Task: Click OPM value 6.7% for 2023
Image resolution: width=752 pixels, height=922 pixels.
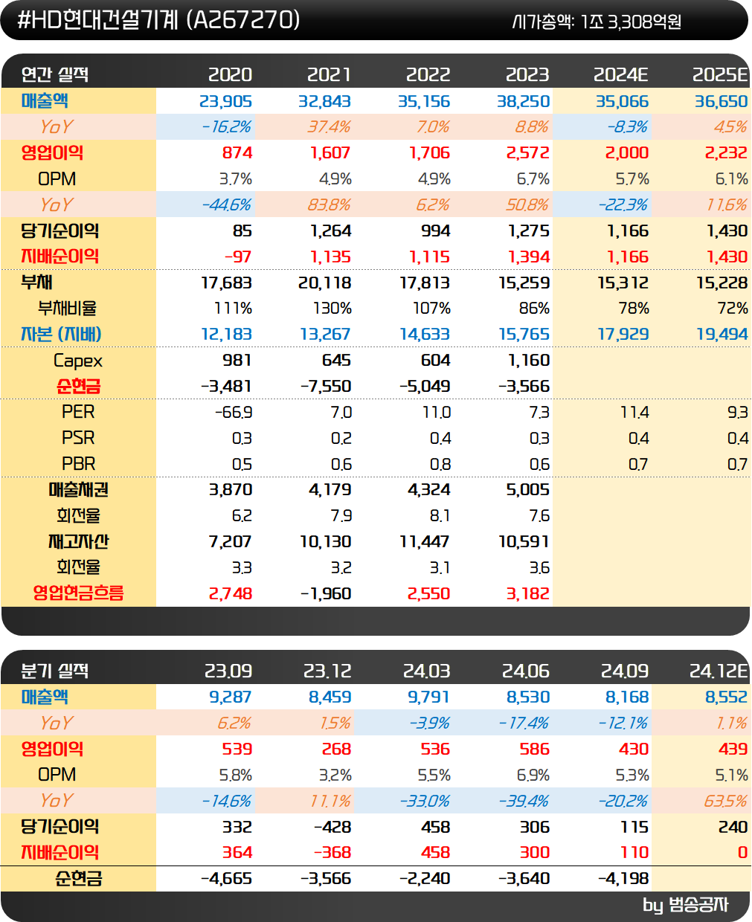Action: 533,179
